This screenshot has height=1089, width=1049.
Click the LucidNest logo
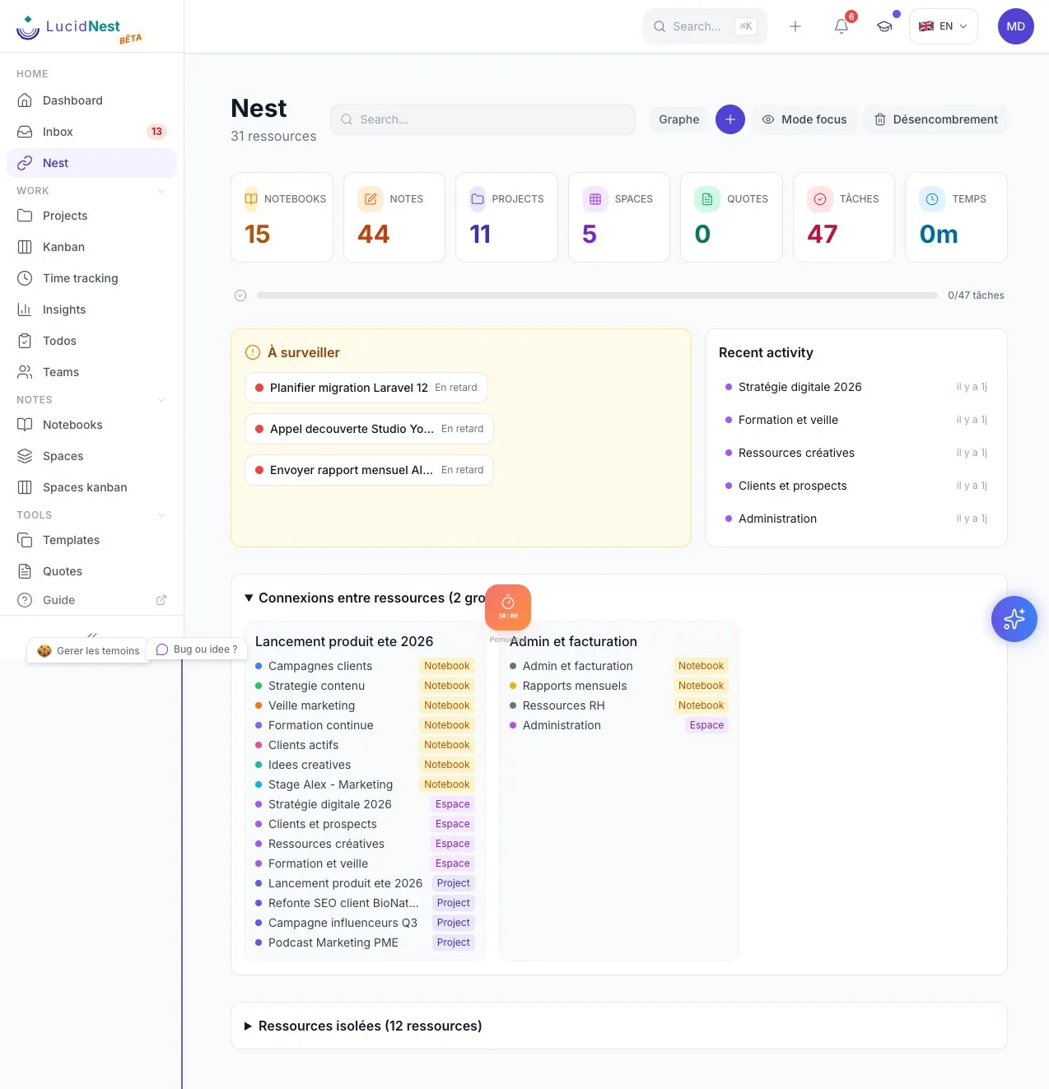click(79, 28)
